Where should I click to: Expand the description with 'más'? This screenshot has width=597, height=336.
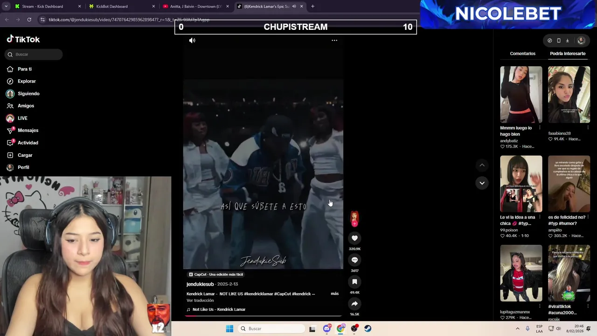click(x=334, y=294)
